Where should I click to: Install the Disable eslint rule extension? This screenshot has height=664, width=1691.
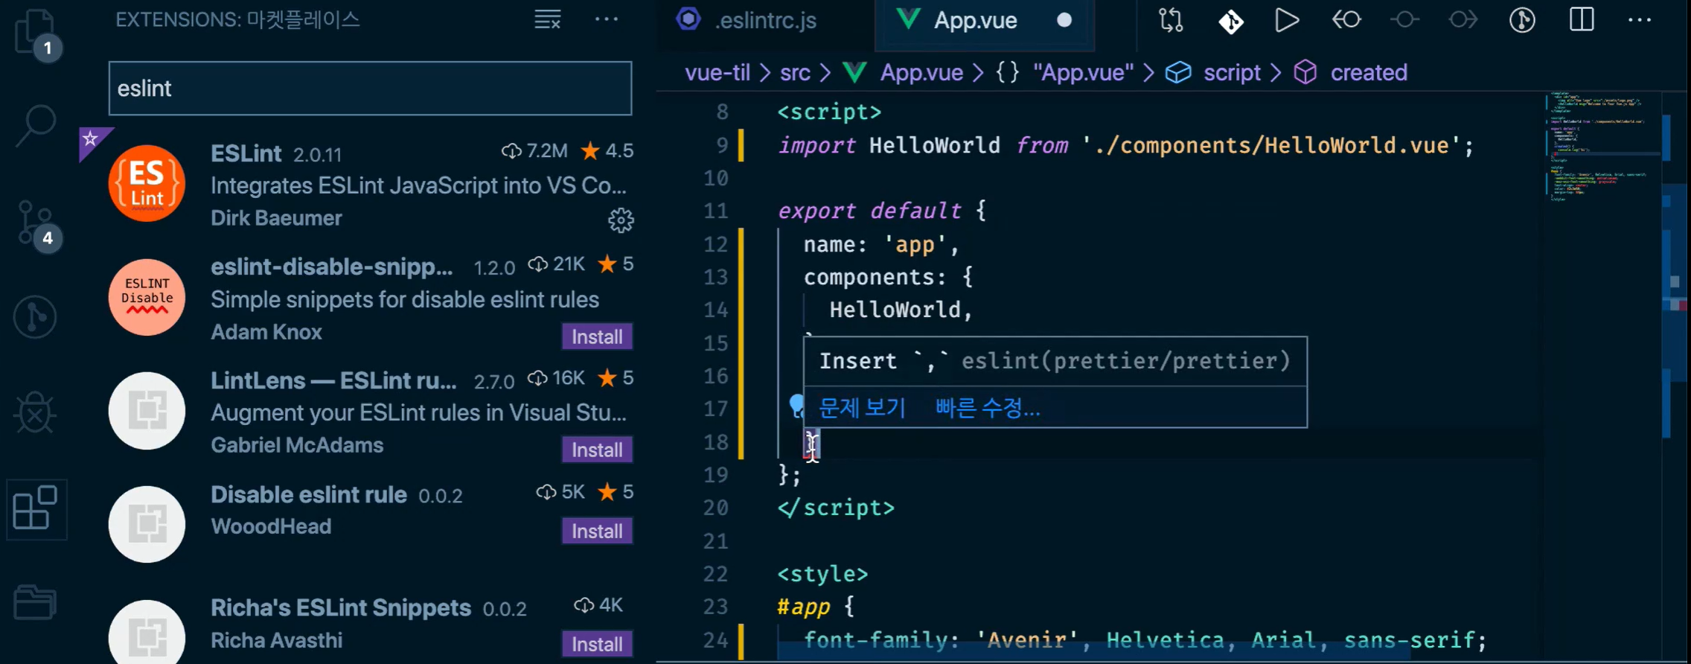click(597, 531)
